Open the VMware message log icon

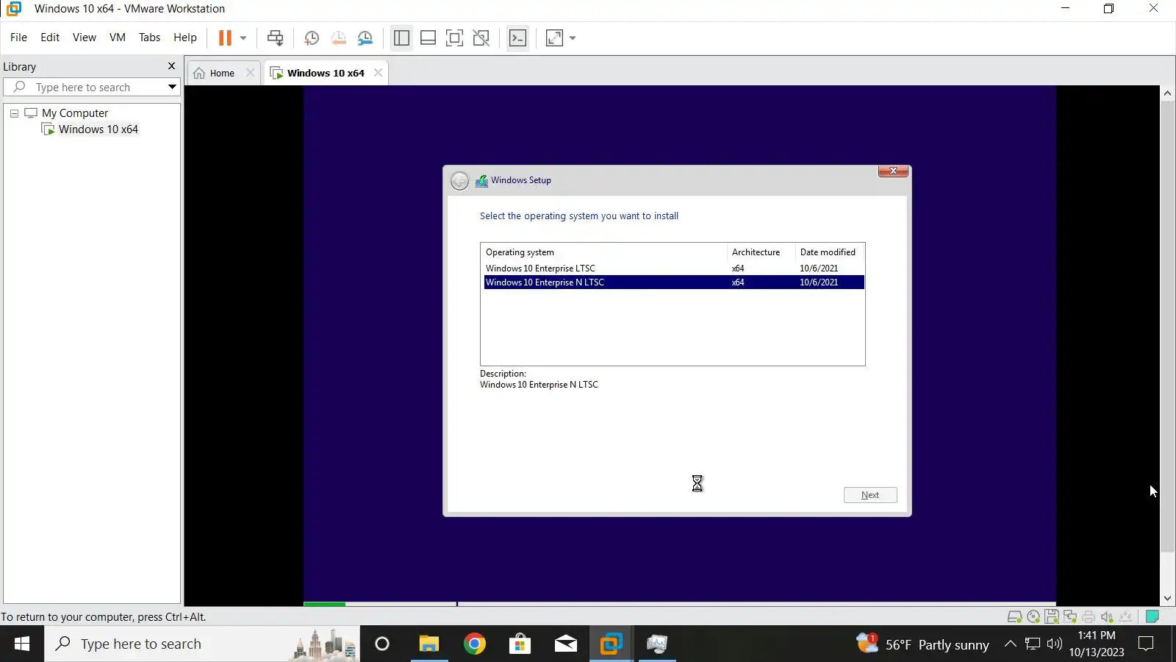pos(1152,616)
